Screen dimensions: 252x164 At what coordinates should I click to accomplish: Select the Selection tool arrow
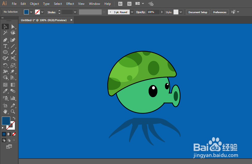(x=5, y=26)
